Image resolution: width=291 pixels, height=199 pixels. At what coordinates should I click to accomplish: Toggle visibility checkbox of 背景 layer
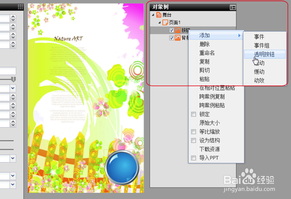coord(171,38)
